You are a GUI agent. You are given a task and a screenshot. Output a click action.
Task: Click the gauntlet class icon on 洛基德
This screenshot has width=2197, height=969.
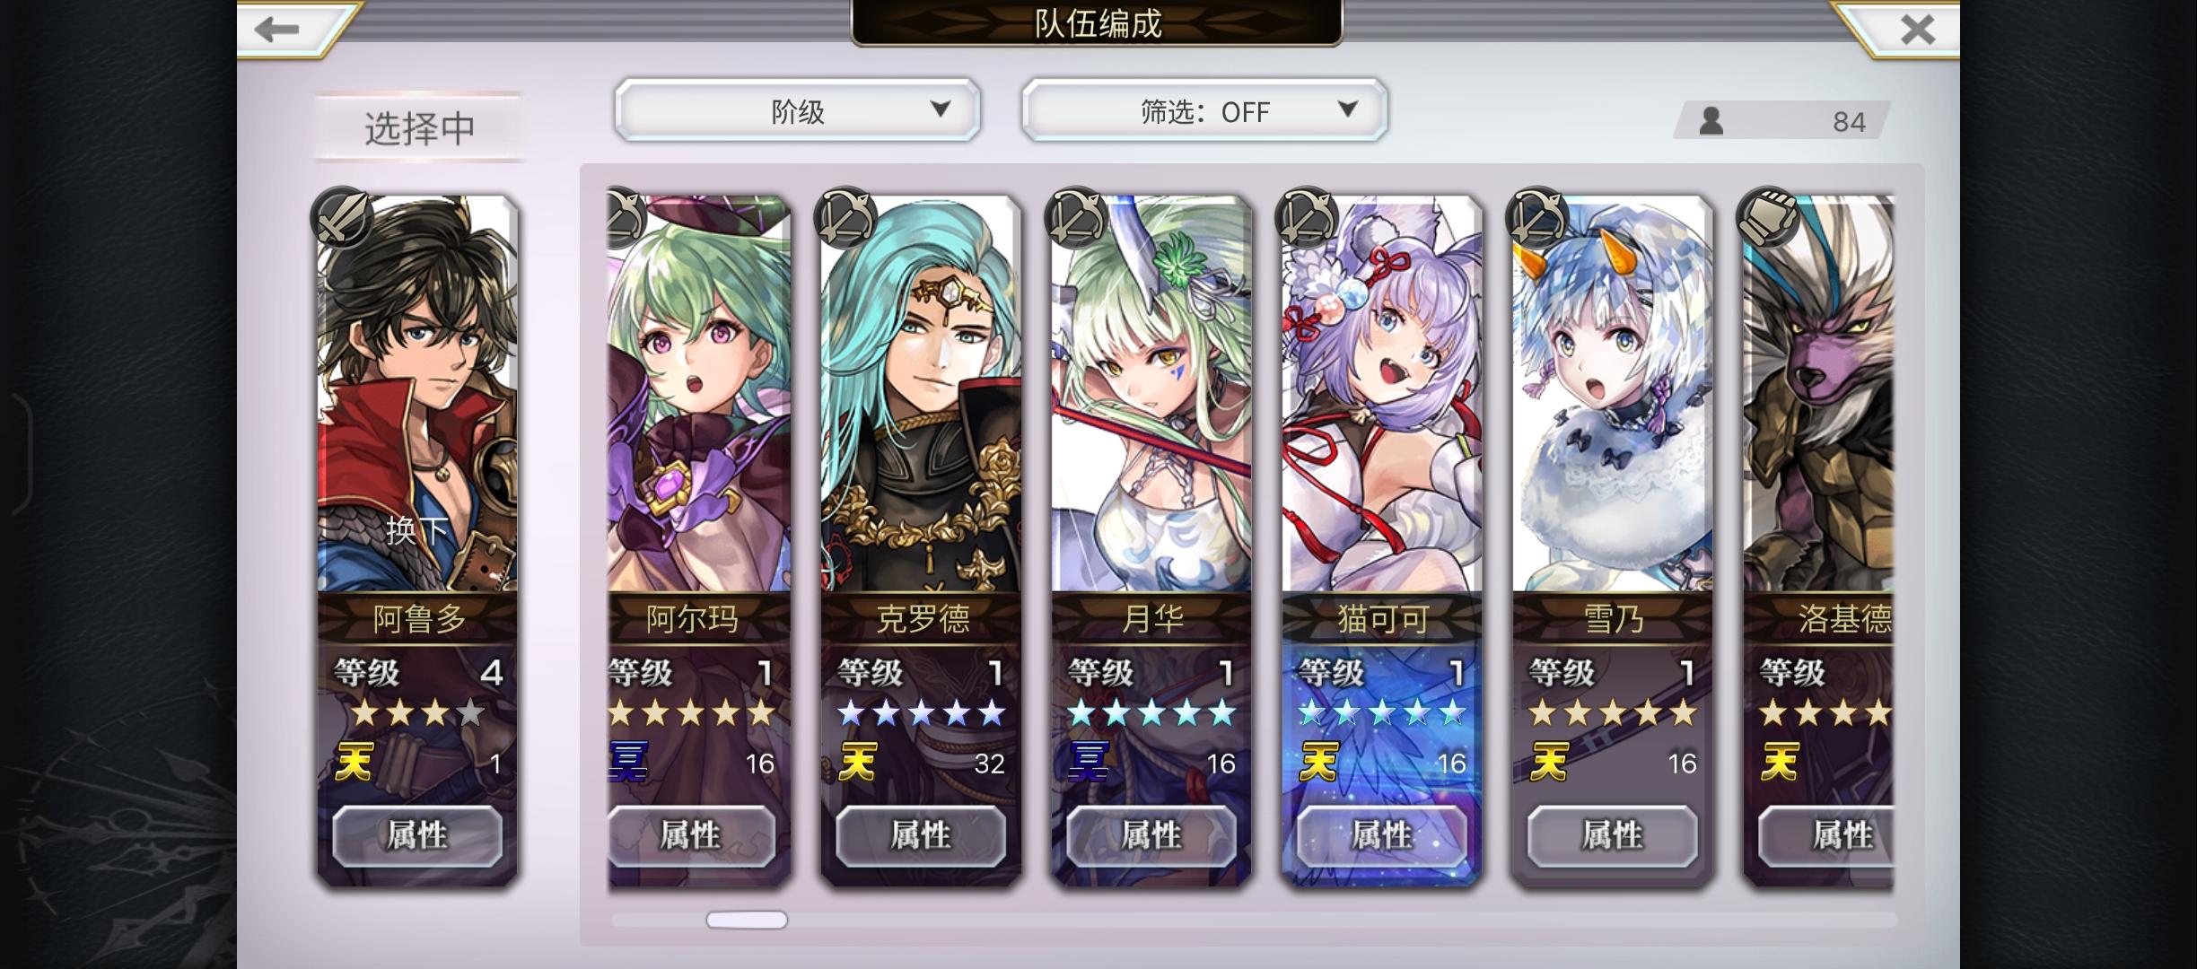point(1768,218)
